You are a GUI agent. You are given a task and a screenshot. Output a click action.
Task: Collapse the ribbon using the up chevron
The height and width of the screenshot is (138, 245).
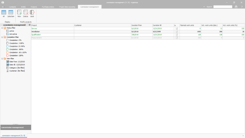[x=204, y=6]
